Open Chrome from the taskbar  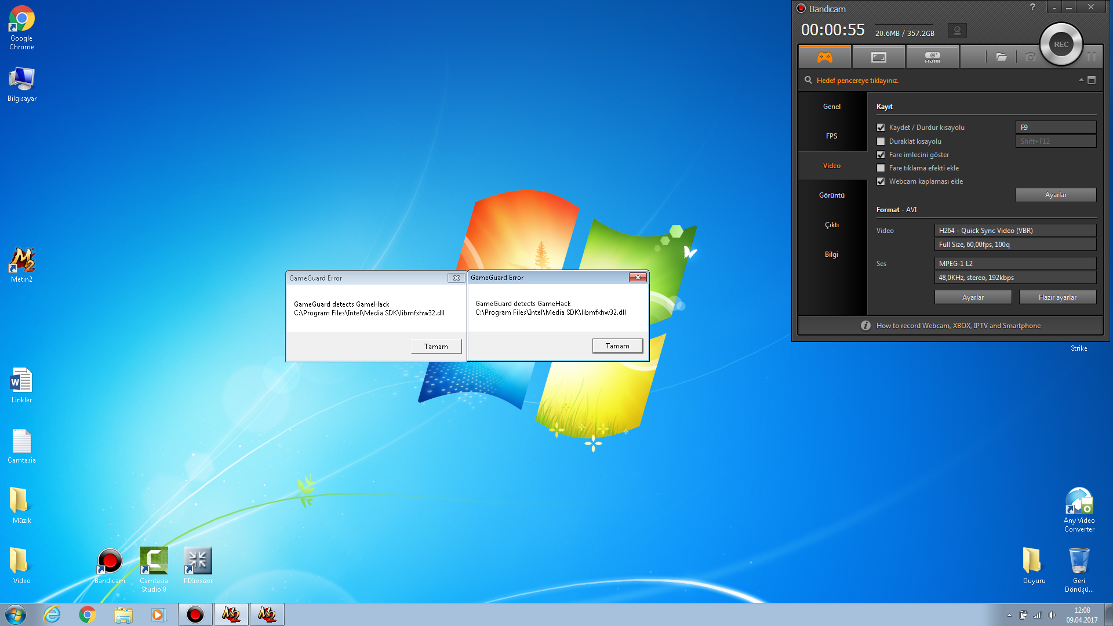point(88,614)
